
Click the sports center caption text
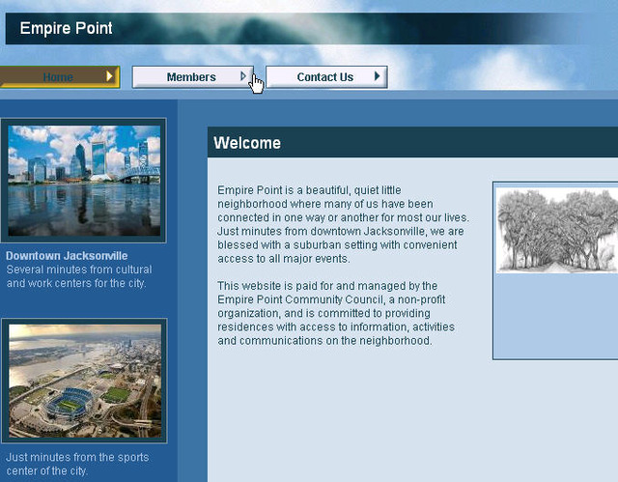tap(77, 464)
